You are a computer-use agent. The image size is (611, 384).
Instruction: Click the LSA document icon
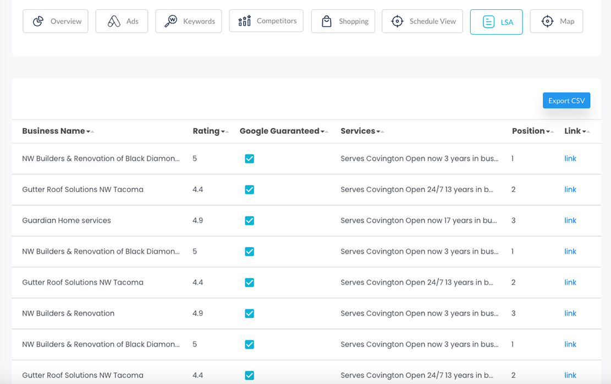(x=489, y=22)
